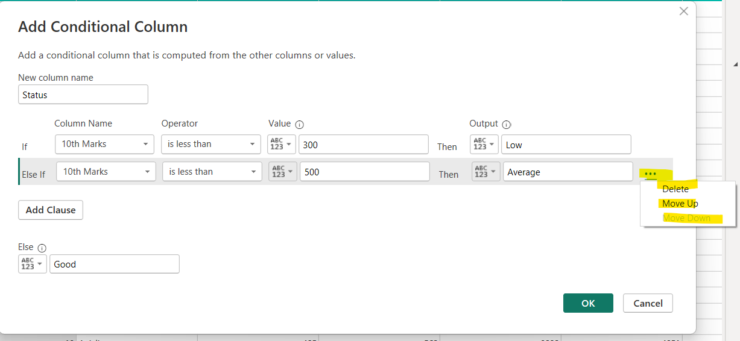Click the Else info icon
Screen dimensions: 740x341
(x=42, y=248)
